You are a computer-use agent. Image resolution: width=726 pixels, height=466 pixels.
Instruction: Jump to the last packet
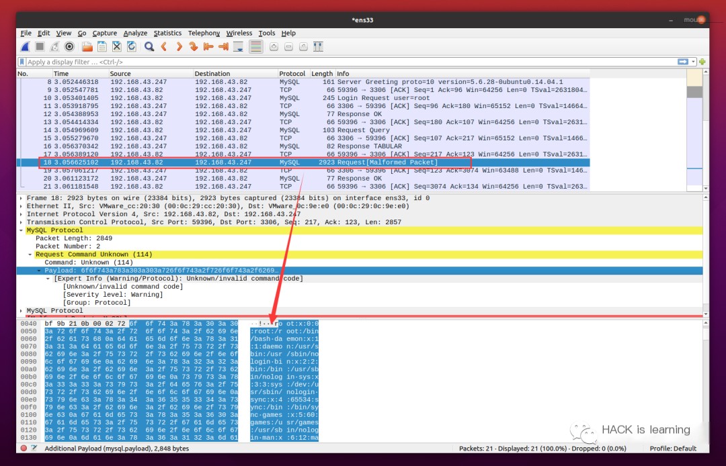(x=223, y=47)
